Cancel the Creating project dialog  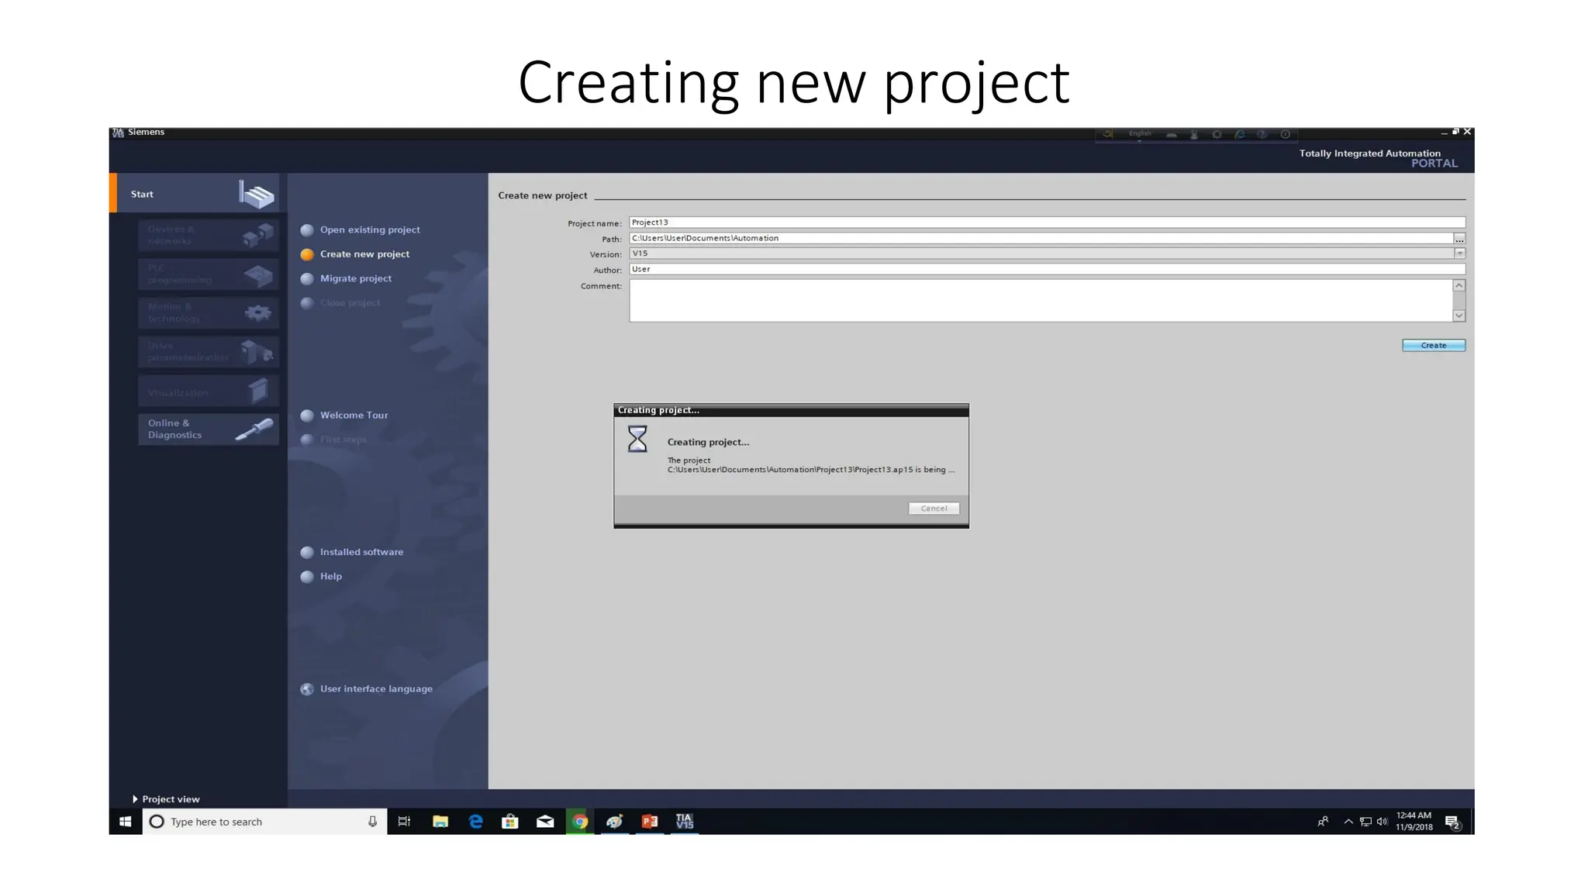(x=934, y=509)
